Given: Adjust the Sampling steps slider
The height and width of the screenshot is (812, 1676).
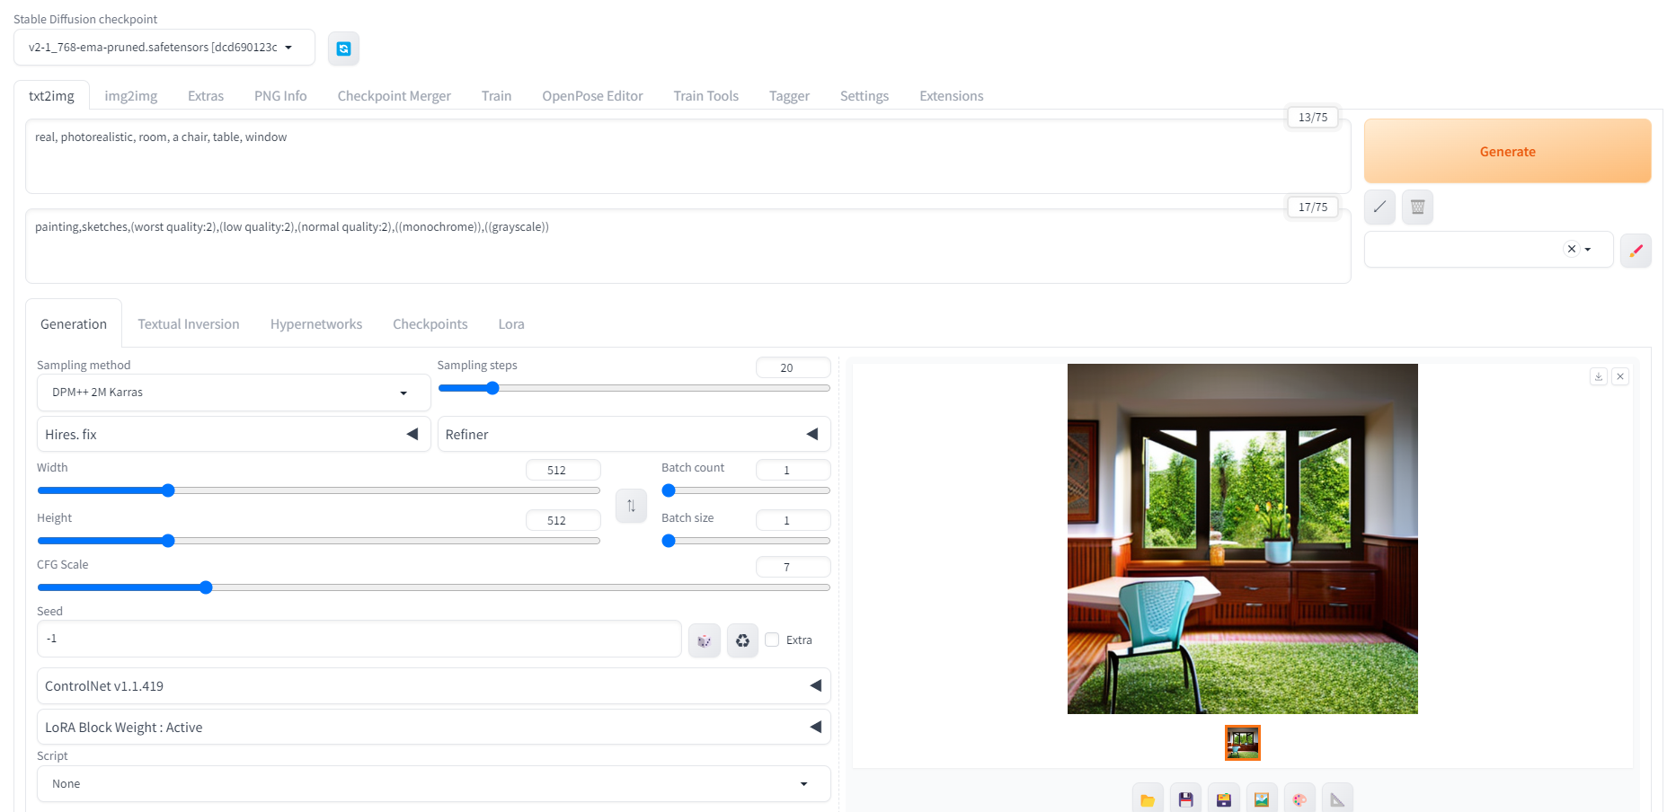Looking at the screenshot, I should tap(634, 388).
